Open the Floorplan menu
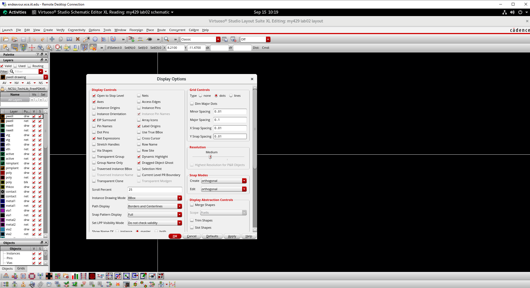This screenshot has width=530, height=288. coord(136,30)
